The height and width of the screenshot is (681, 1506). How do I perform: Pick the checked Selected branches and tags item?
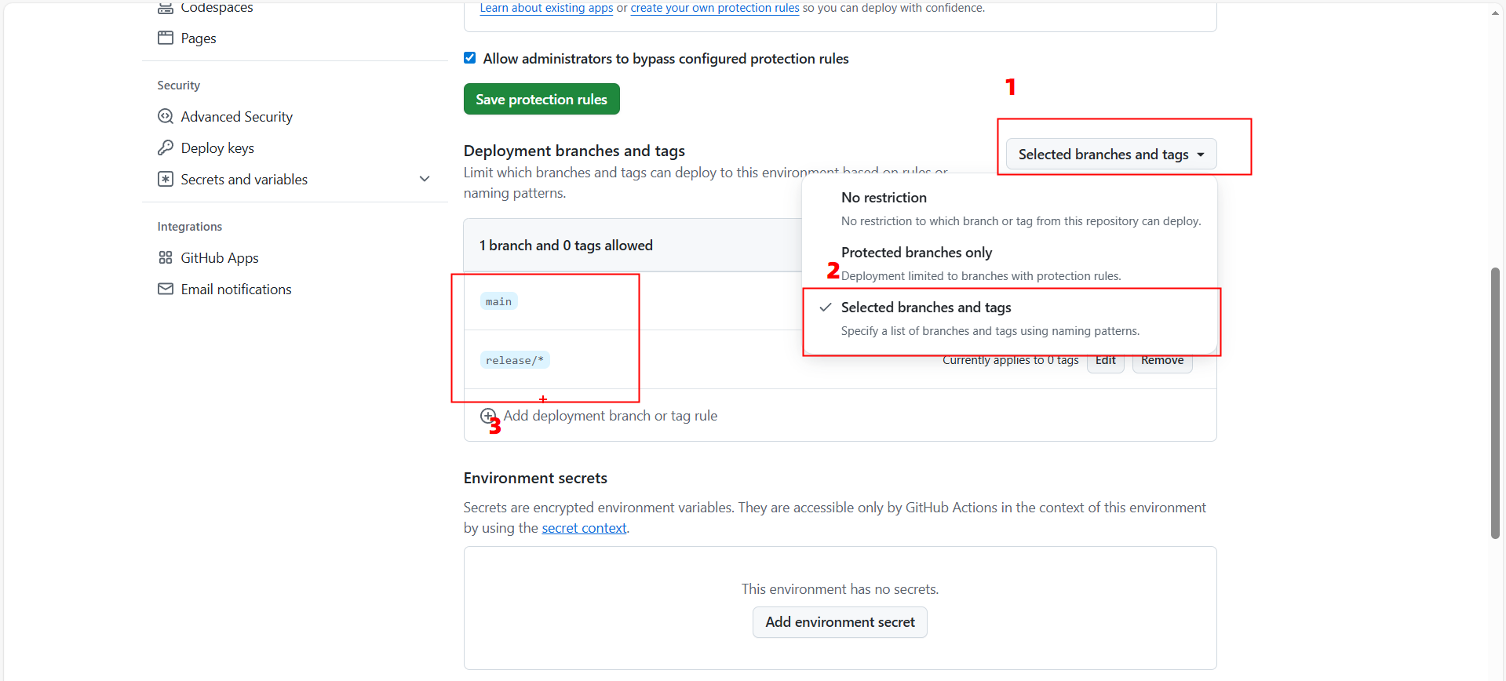click(926, 308)
